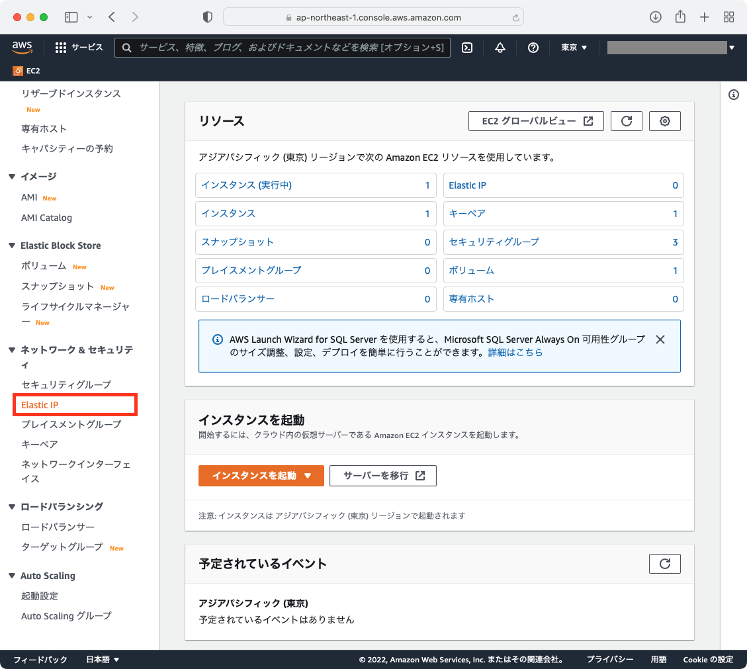The image size is (747, 669).
Task: Open スナップショット resource tile
Action: click(316, 242)
